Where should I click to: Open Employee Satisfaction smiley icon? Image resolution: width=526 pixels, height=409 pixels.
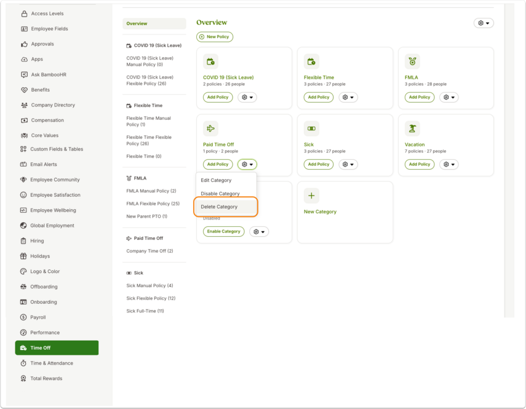click(x=23, y=195)
